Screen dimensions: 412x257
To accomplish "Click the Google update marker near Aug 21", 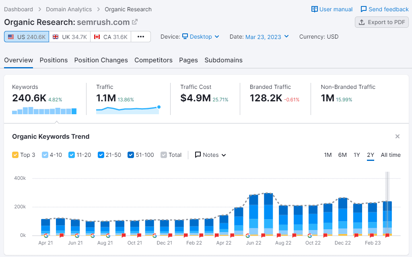I will pos(108,235).
